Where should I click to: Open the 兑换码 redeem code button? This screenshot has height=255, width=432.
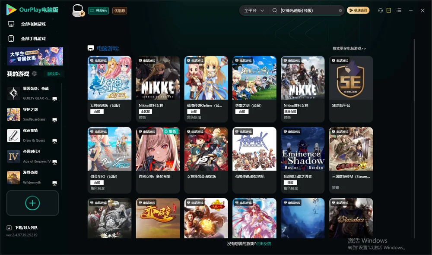click(x=98, y=10)
